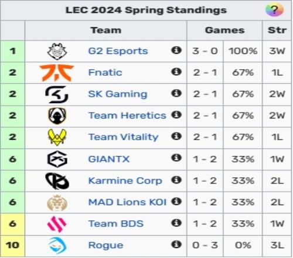
Task: Click the info icon for SK Gaming
Action: click(176, 93)
